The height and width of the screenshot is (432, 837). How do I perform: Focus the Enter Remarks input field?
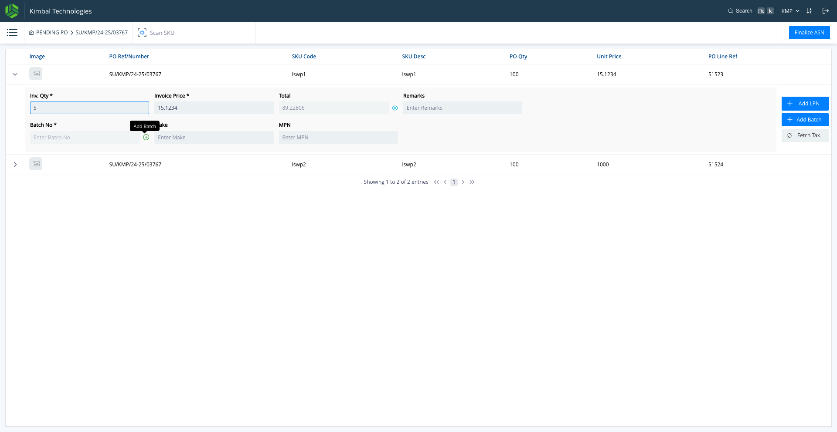462,108
